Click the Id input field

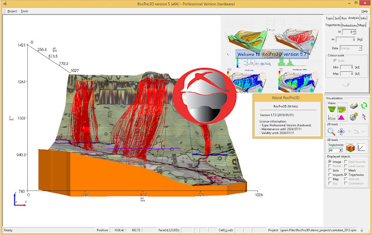tap(348, 32)
